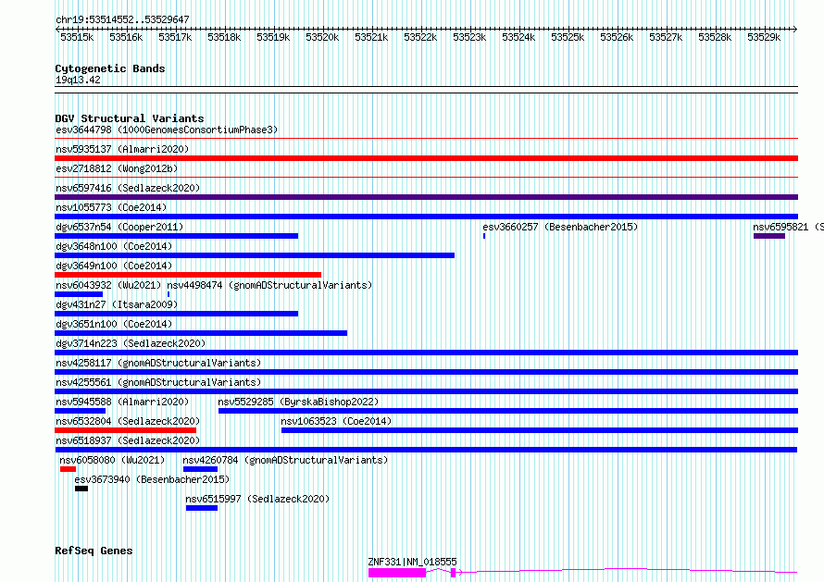Click the small red nsv6058080 bar
This screenshot has height=582, width=824.
(x=68, y=469)
